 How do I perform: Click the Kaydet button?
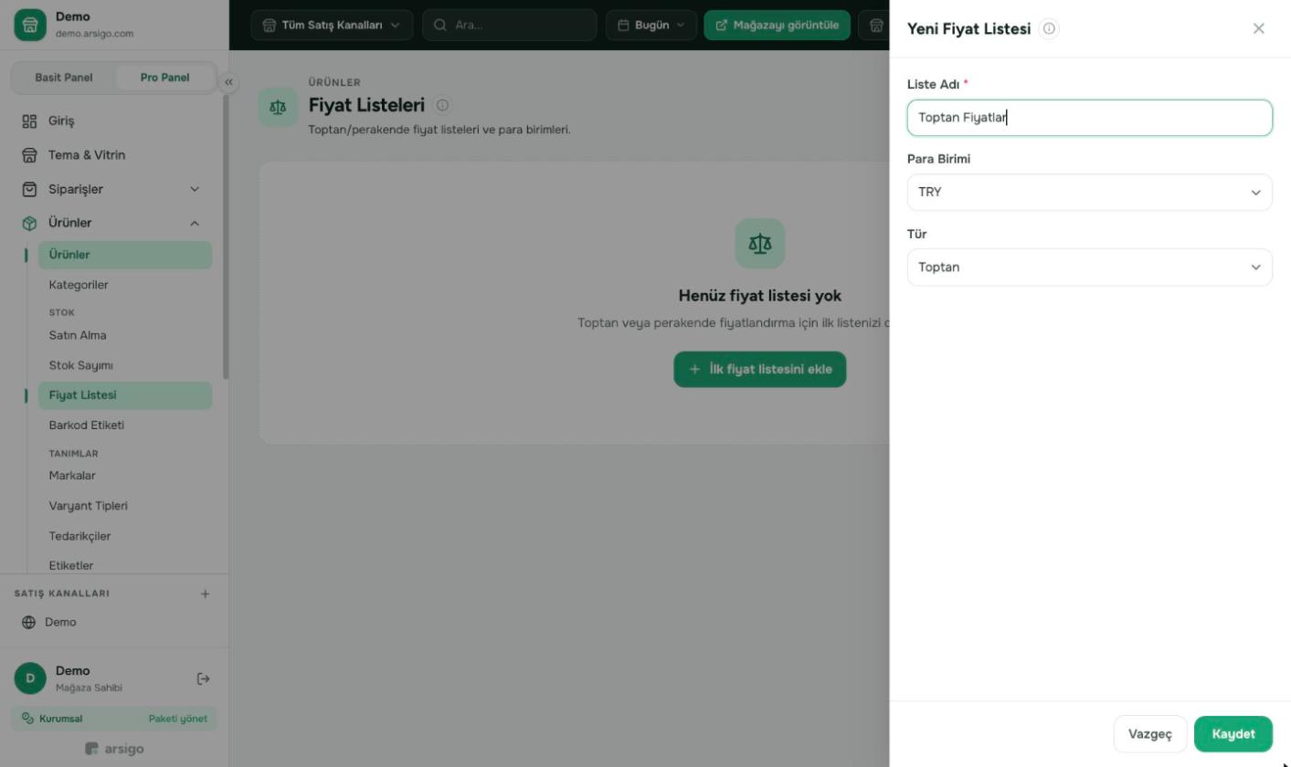tap(1233, 734)
